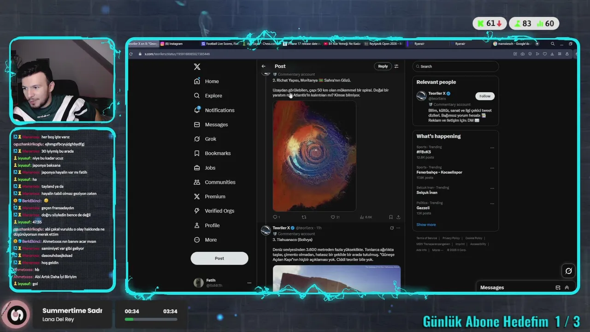Viewport: 590px width, 332px height.
Task: Click the x.com address bar URL
Action: pos(177,54)
